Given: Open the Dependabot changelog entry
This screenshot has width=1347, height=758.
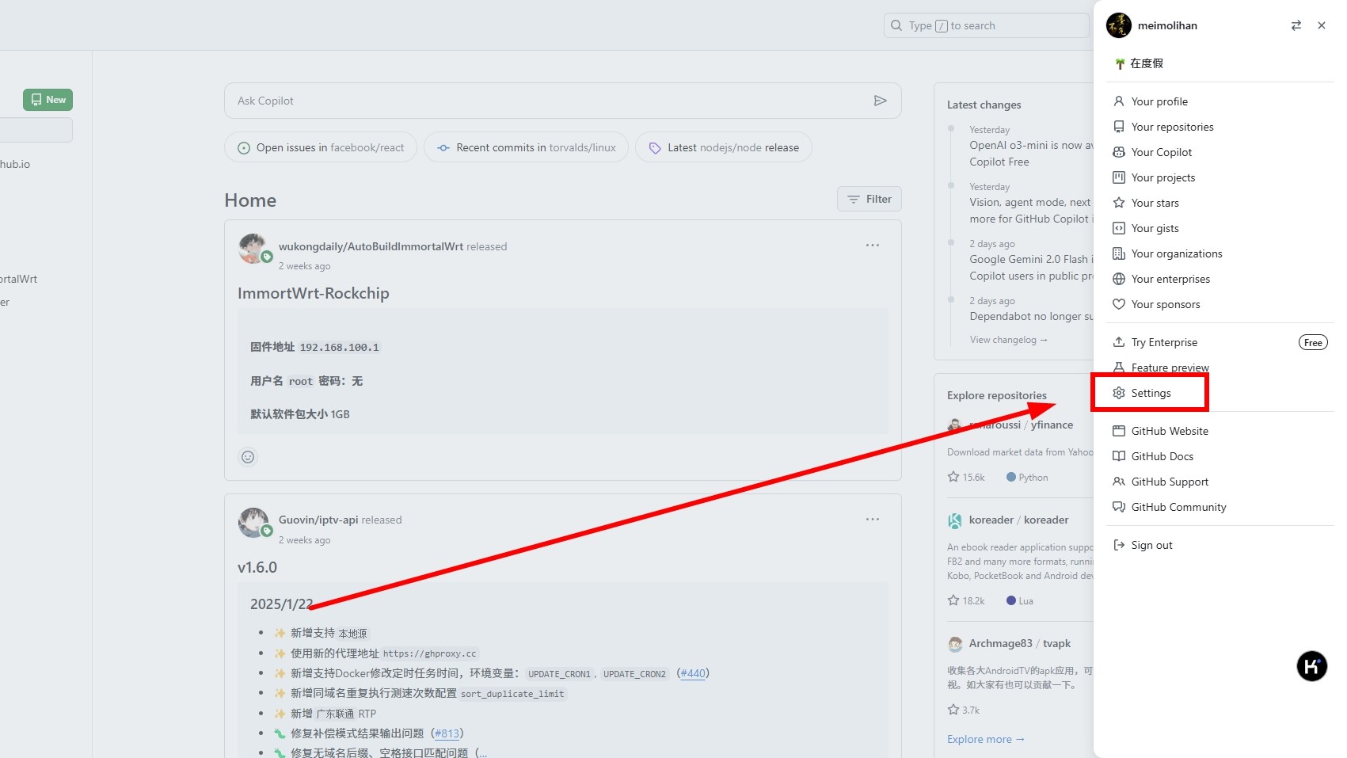Looking at the screenshot, I should tap(1031, 316).
